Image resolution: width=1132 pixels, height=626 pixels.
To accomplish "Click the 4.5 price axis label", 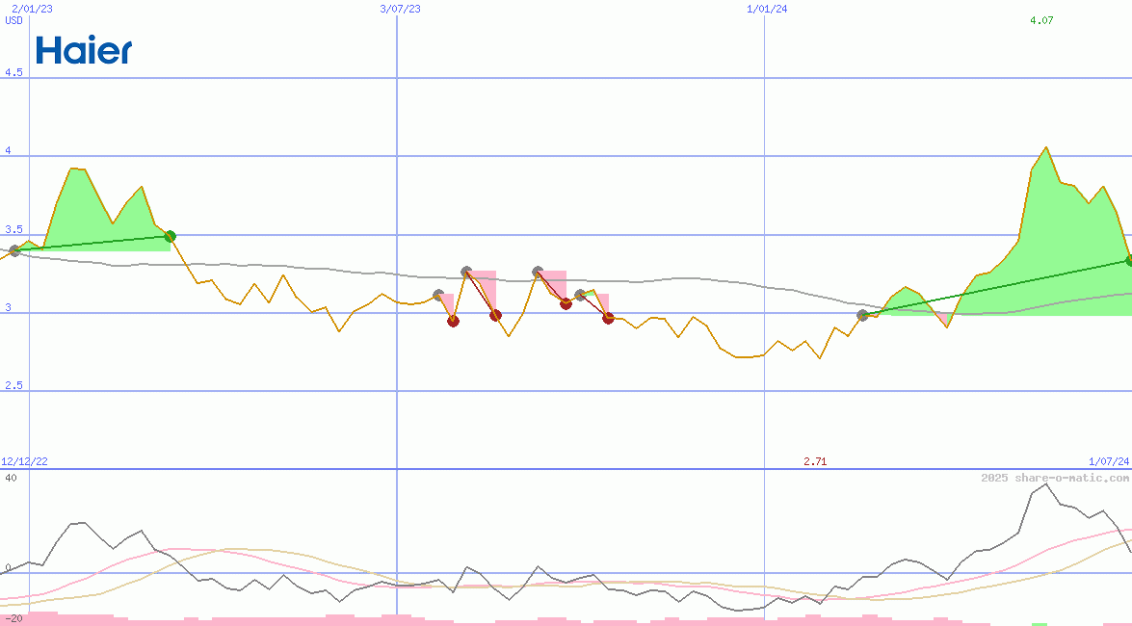I will [x=13, y=72].
